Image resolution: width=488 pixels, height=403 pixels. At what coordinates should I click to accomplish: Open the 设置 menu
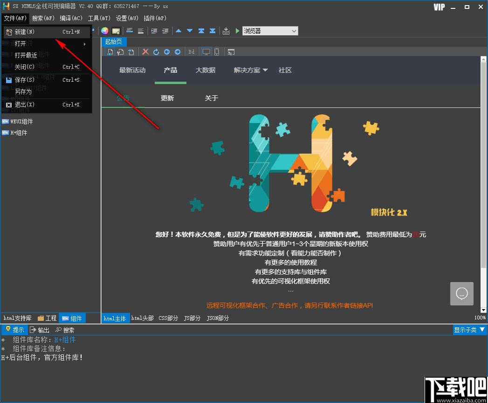(x=127, y=18)
